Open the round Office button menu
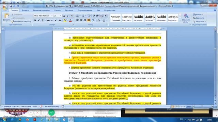The width and height of the screenshot is (218, 122). [5, 7]
